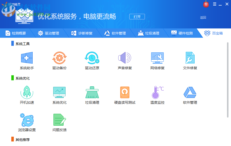Launch 驱动备份 driver backup tool

60,58
